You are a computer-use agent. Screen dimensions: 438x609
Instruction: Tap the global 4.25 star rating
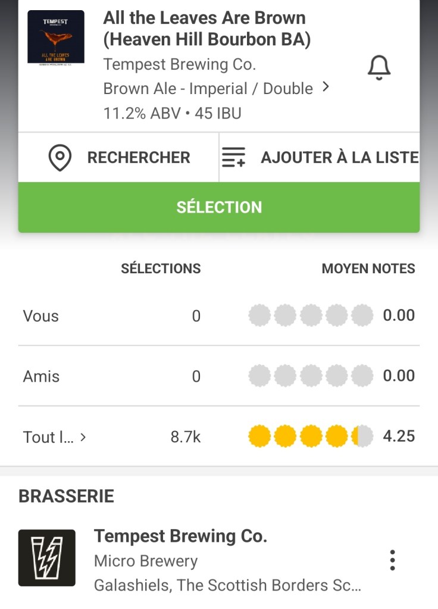coord(310,436)
